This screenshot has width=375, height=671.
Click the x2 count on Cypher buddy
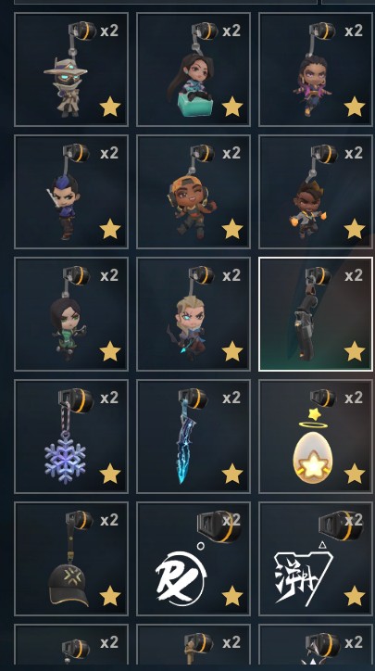click(109, 31)
